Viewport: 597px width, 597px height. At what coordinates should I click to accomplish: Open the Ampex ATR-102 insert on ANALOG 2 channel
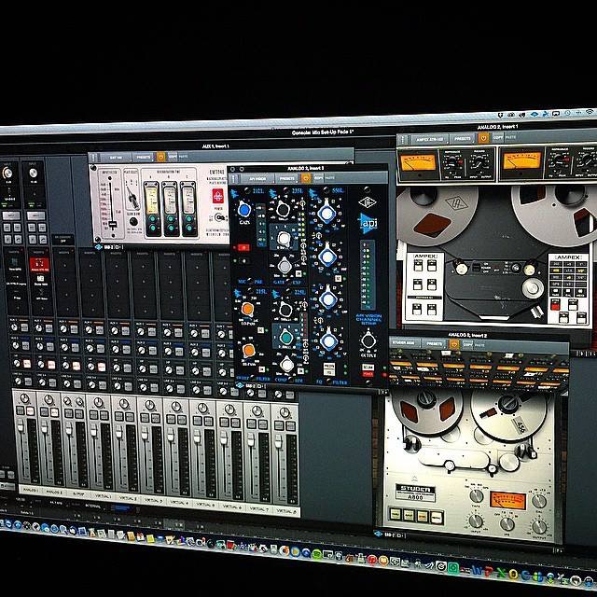[39, 265]
